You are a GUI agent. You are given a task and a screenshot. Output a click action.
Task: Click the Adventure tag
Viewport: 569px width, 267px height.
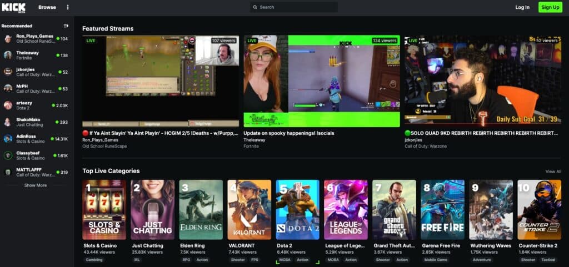[x=482, y=260]
